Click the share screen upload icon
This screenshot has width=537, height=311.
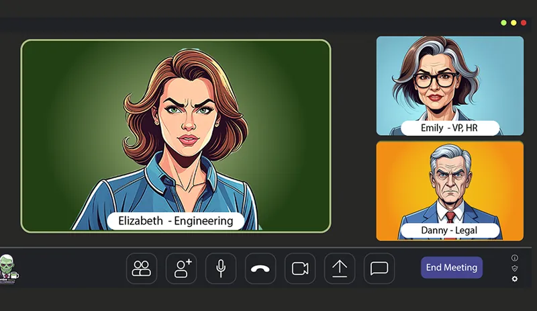click(x=340, y=269)
